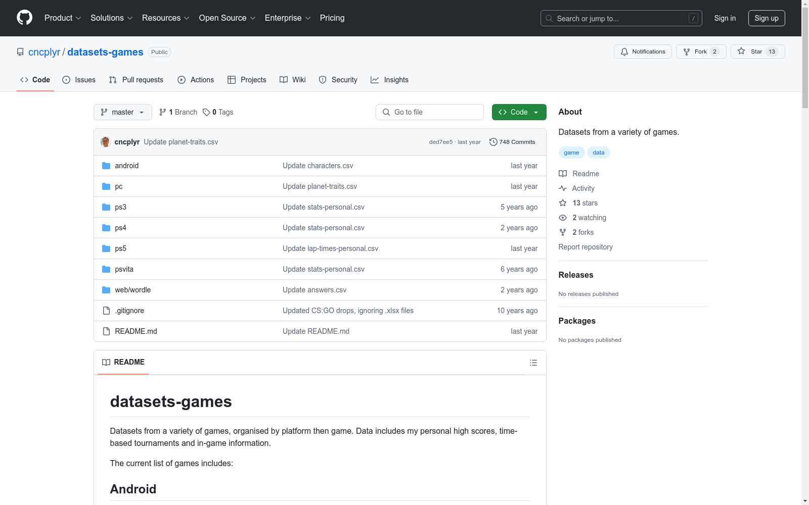Click the Go to file search box
Screen dimensions: 809x505
pos(430,112)
